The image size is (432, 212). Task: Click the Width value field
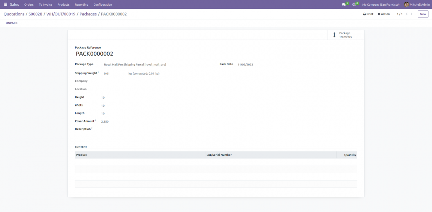[x=103, y=106]
